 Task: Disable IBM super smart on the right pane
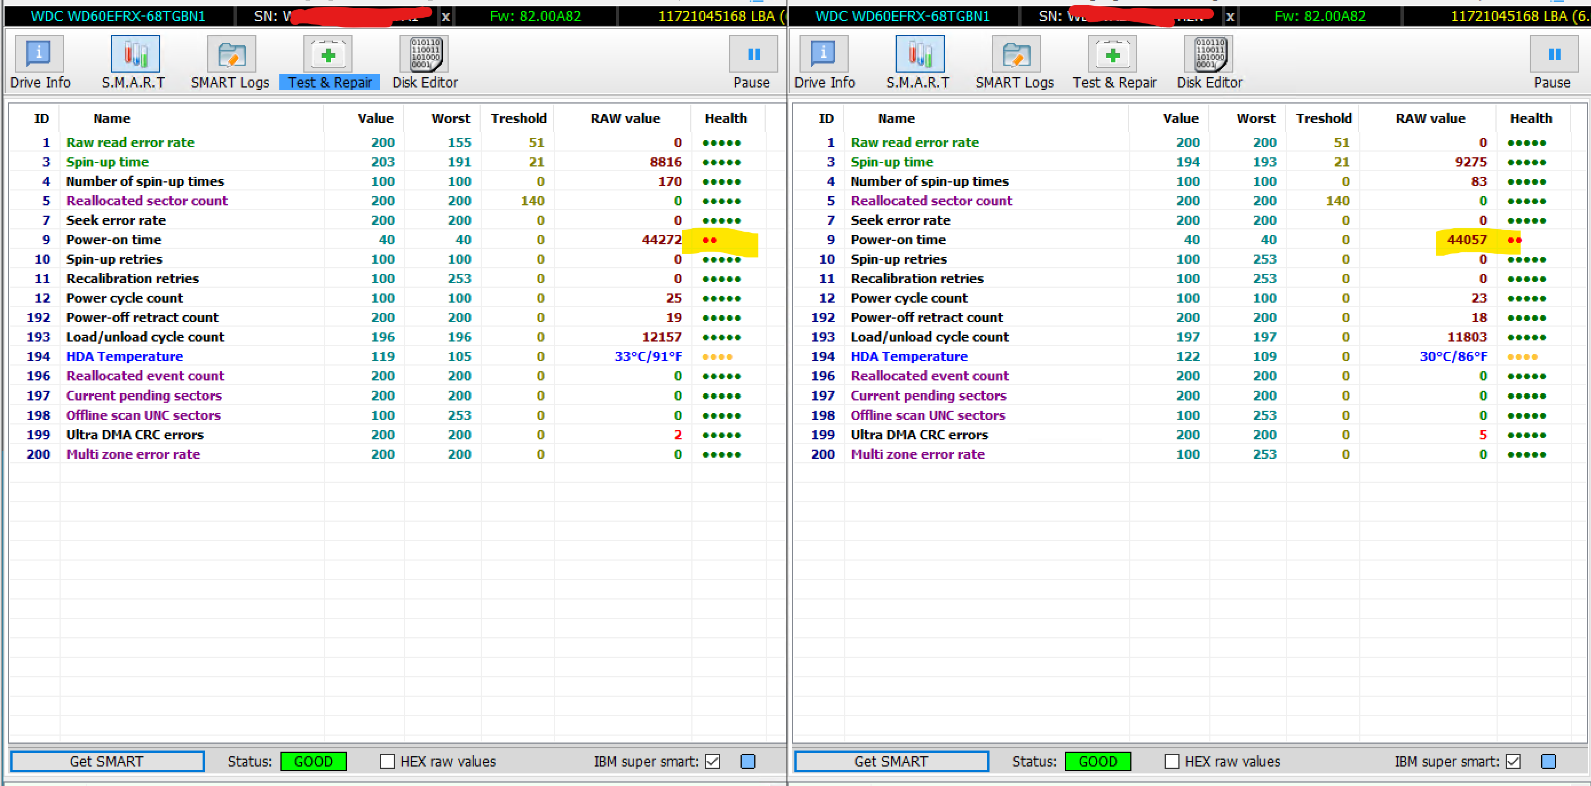pos(1513,761)
